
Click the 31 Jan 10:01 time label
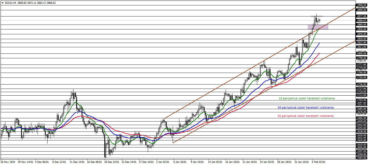pos(302,162)
